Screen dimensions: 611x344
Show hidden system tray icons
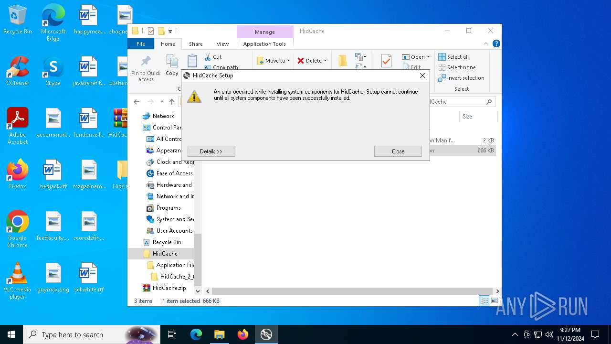515,334
